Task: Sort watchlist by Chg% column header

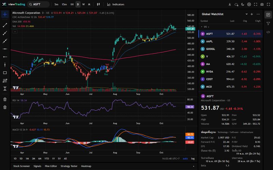Action: pos(258,21)
